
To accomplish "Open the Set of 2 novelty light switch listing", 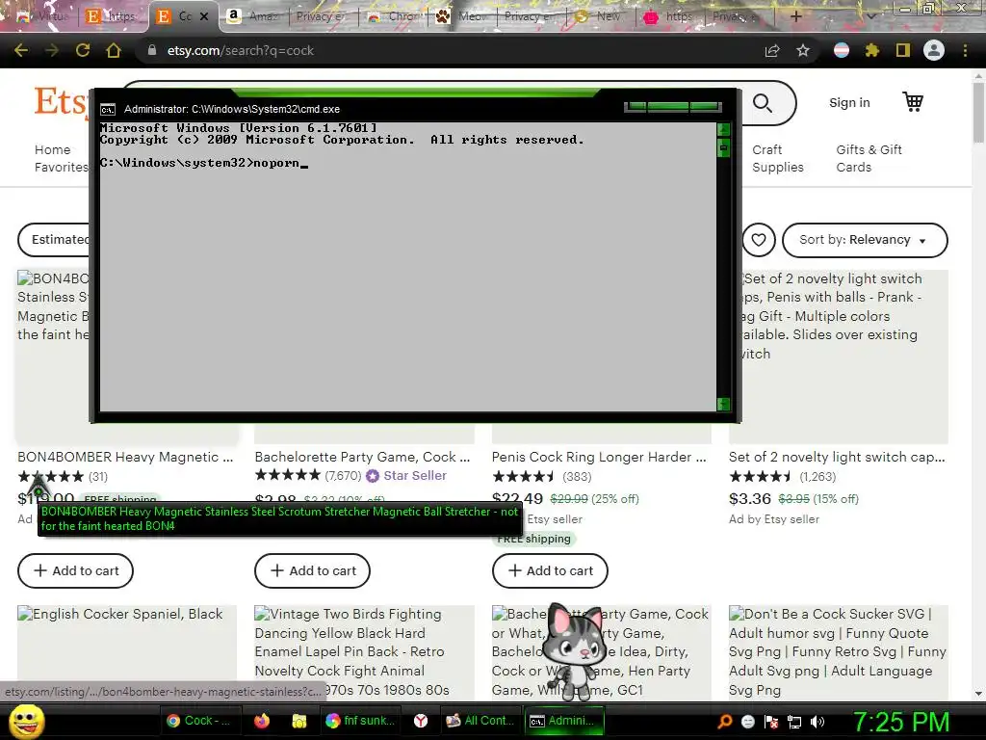I will tap(837, 458).
